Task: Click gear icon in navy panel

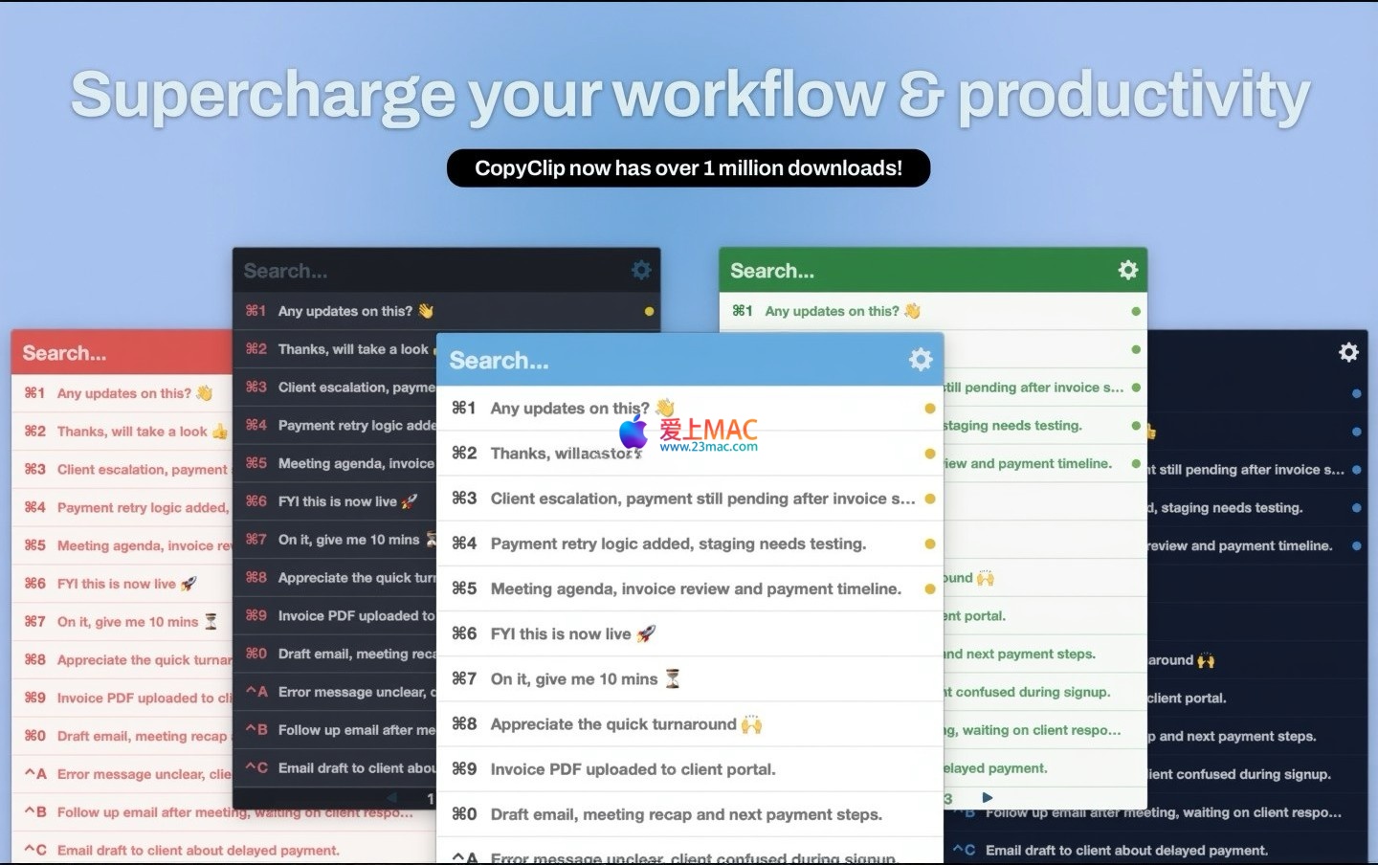Action: (x=1348, y=352)
